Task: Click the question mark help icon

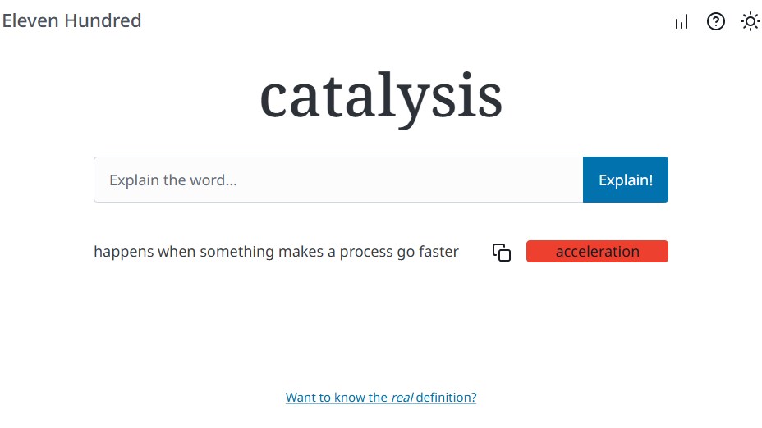Action: tap(716, 22)
